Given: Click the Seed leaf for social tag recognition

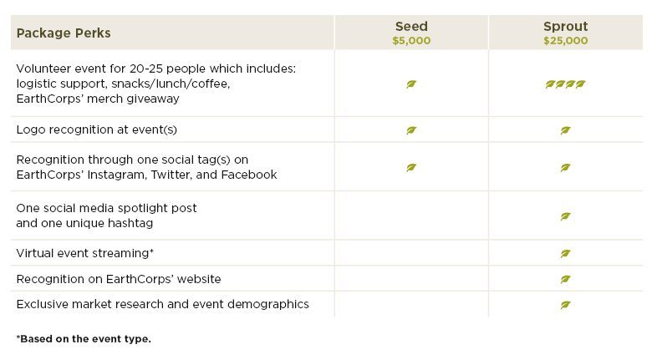Looking at the screenshot, I should (x=411, y=168).
